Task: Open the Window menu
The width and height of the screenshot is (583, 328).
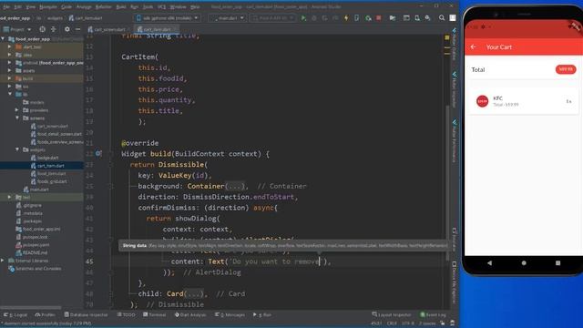Action: [x=179, y=6]
